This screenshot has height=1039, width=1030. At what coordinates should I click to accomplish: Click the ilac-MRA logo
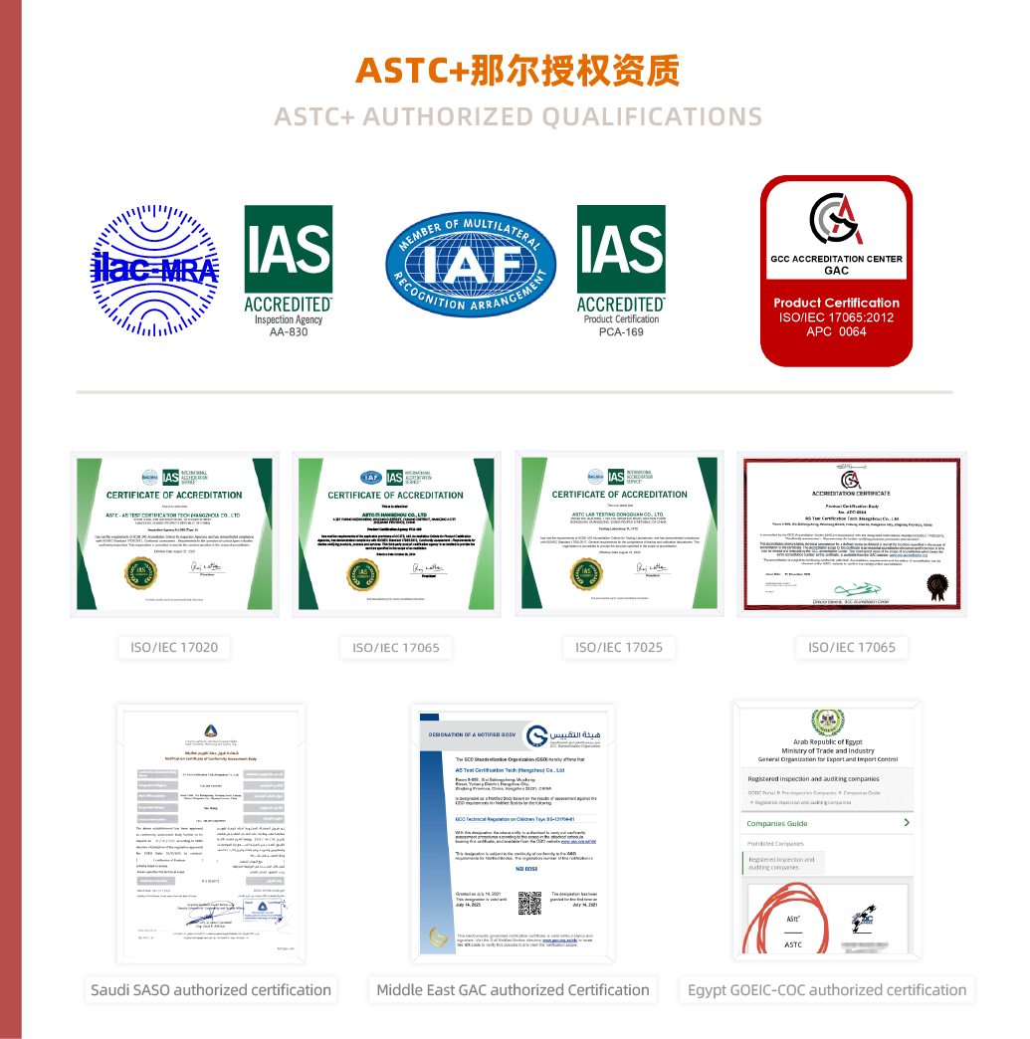(x=148, y=268)
